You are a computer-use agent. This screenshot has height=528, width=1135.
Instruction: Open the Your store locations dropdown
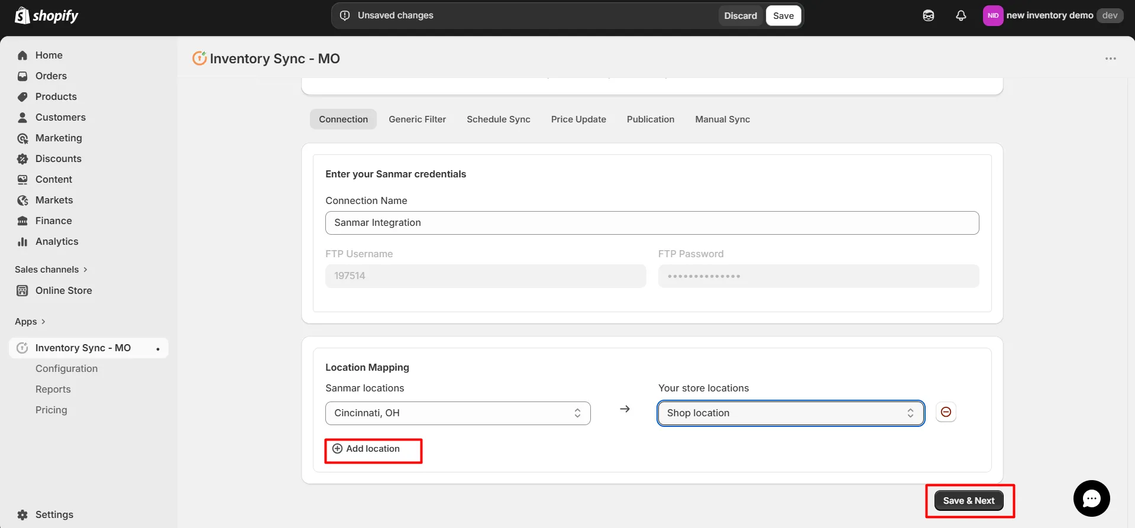791,413
